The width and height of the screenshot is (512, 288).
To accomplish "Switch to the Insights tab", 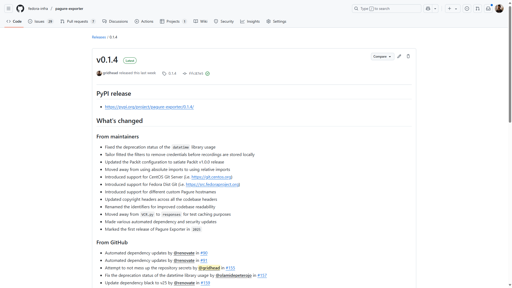I will point(250,21).
